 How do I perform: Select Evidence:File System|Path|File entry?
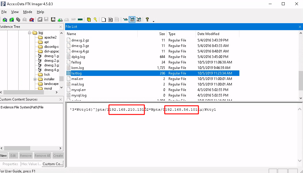point(22,107)
